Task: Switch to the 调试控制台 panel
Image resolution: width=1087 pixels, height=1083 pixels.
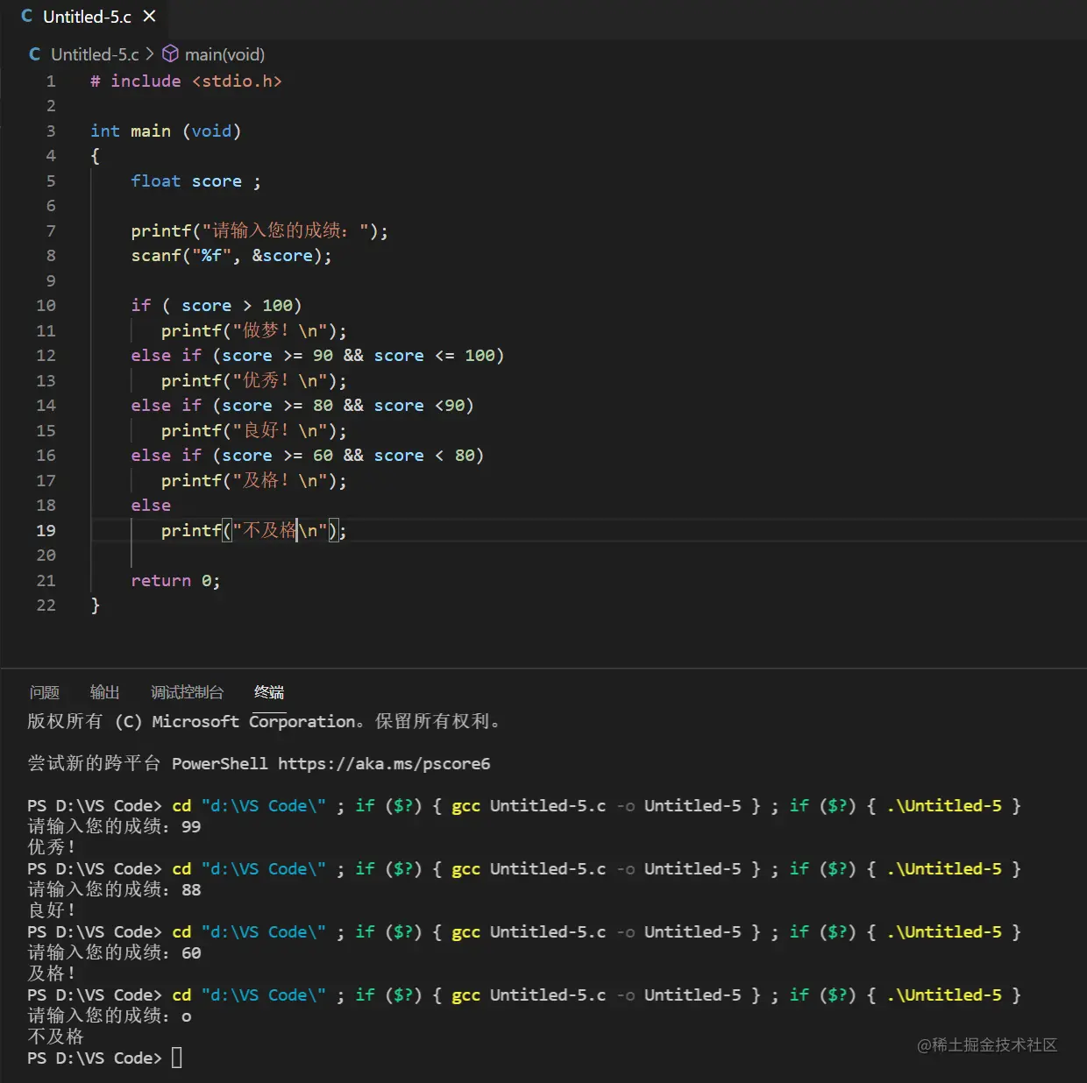Action: tap(187, 692)
